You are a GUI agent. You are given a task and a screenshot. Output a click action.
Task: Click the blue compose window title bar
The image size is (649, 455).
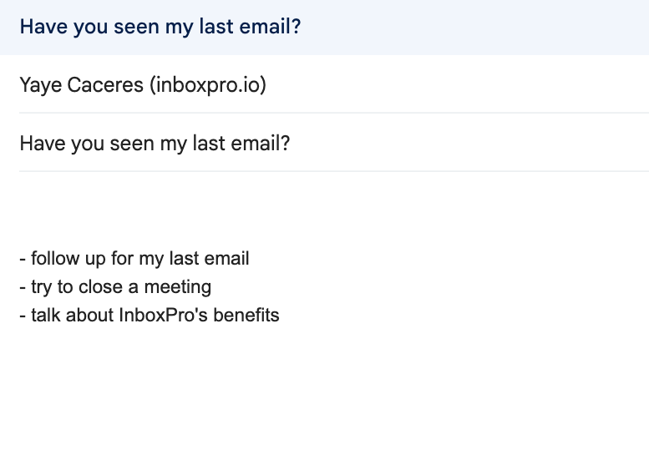pyautogui.click(x=418, y=27)
